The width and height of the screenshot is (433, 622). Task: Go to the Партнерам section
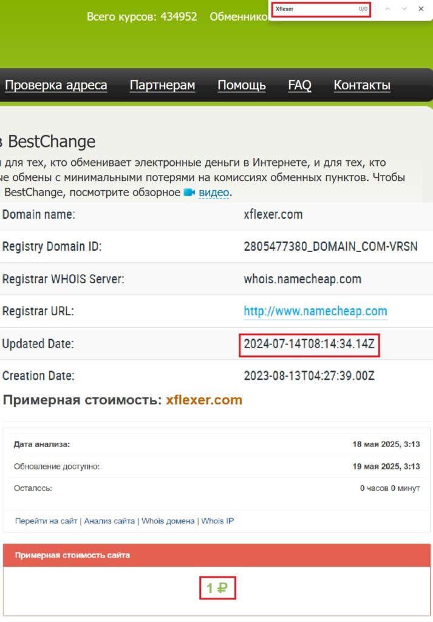tap(162, 85)
